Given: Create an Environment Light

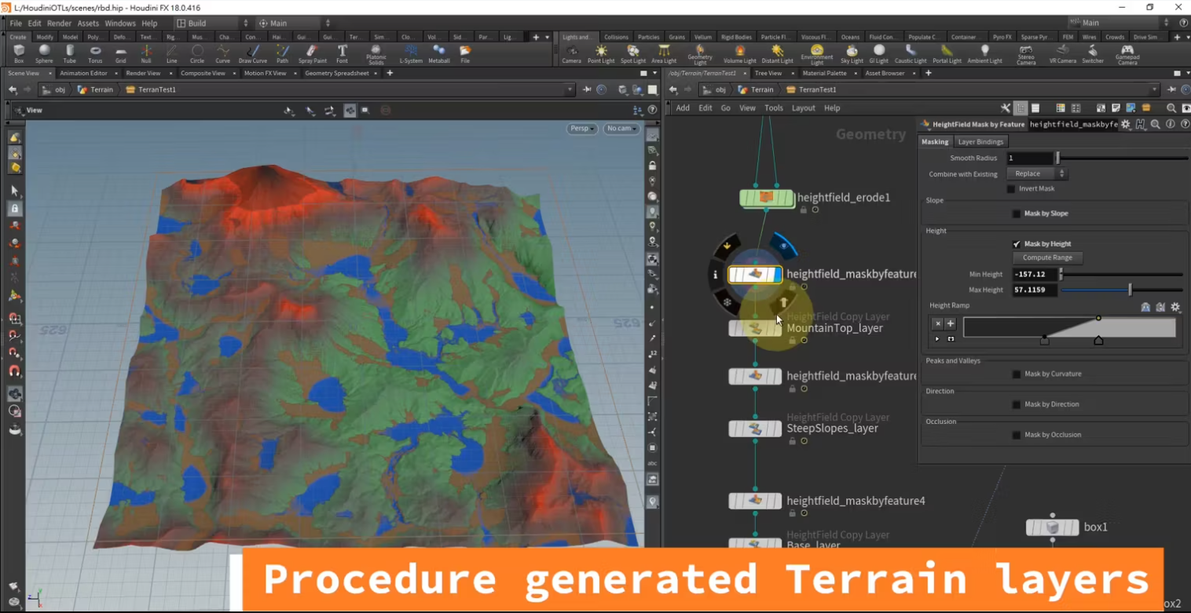Looking at the screenshot, I should point(816,53).
